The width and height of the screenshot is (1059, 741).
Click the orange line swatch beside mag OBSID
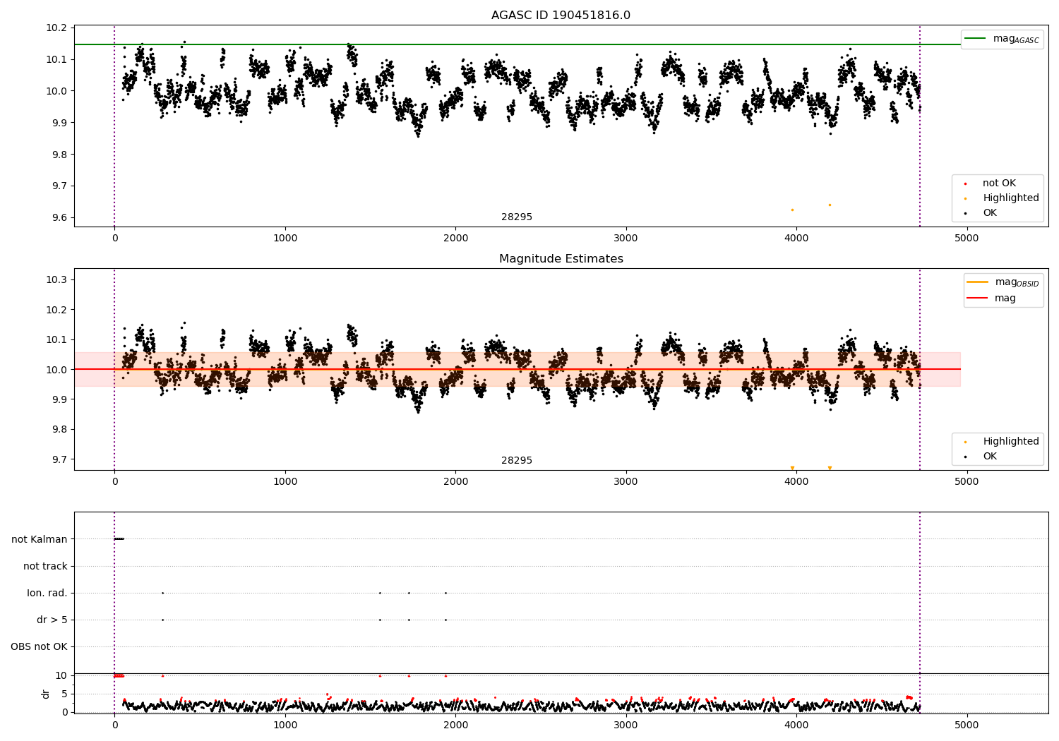pos(978,282)
